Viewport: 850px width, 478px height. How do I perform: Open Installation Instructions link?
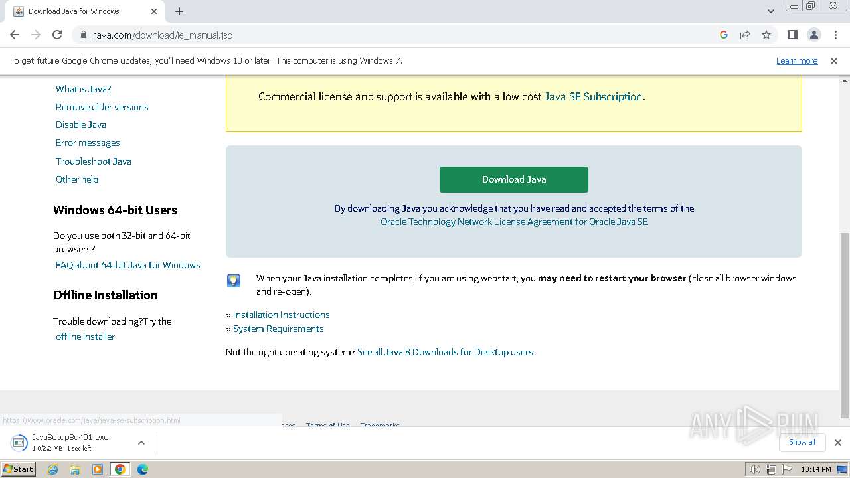(282, 315)
